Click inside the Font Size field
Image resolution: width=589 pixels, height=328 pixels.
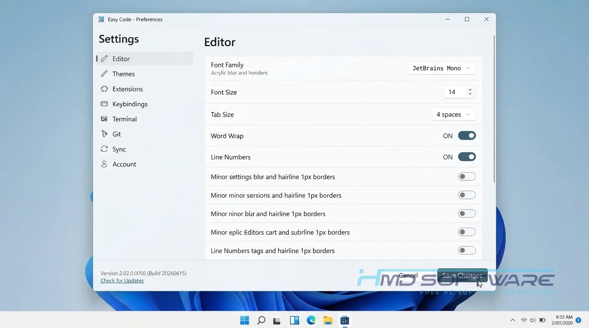(455, 92)
